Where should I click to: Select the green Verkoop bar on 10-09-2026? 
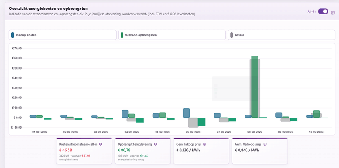[x=316, y=114]
